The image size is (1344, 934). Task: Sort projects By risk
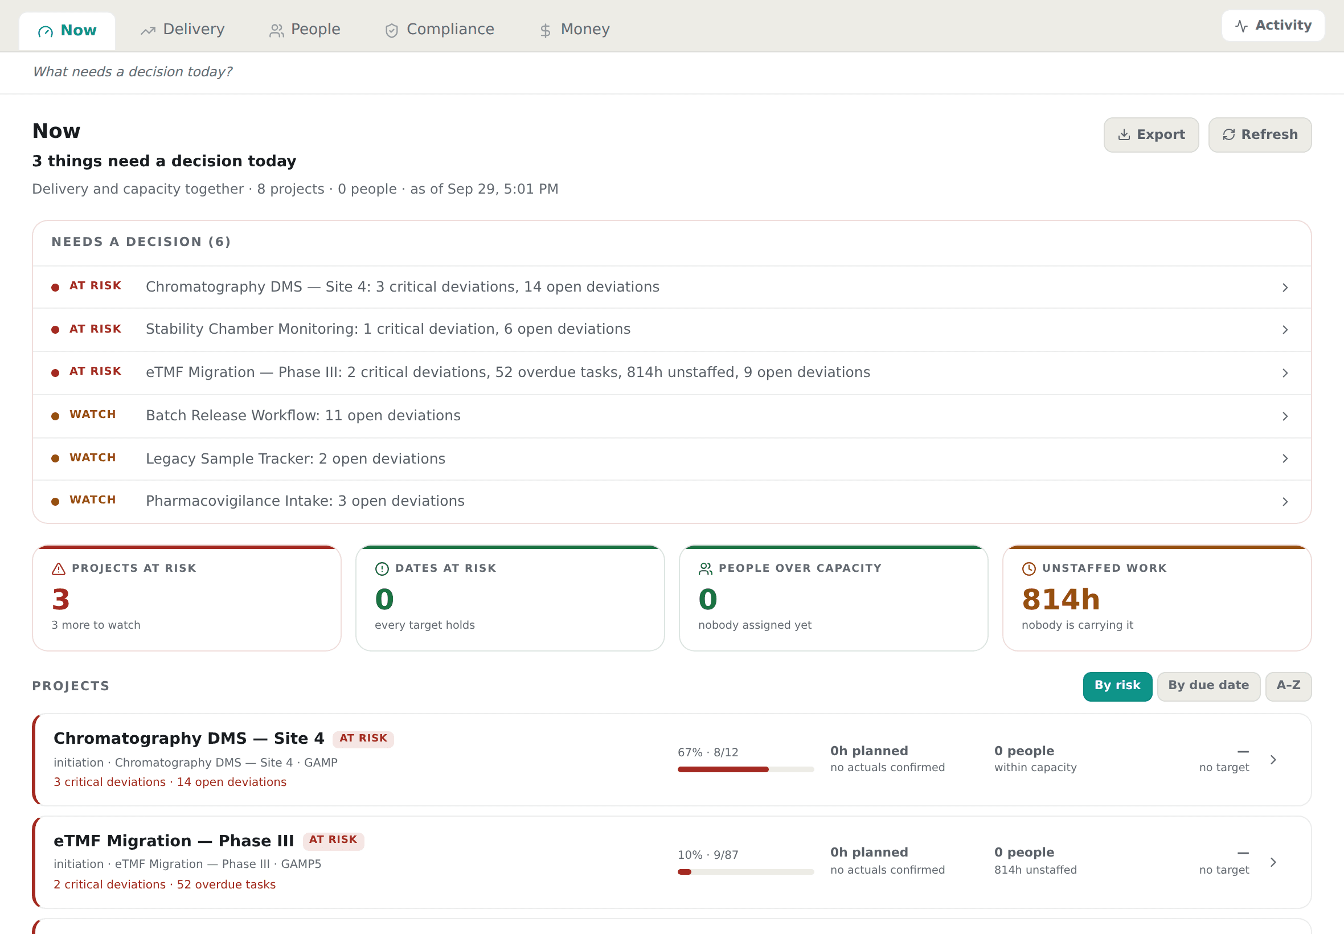pos(1117,686)
